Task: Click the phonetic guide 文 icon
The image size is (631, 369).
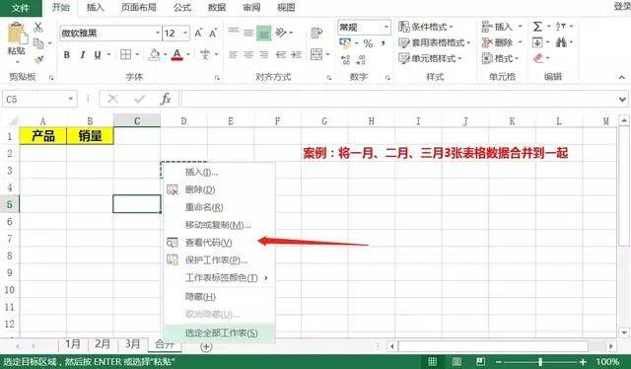Action: click(205, 55)
